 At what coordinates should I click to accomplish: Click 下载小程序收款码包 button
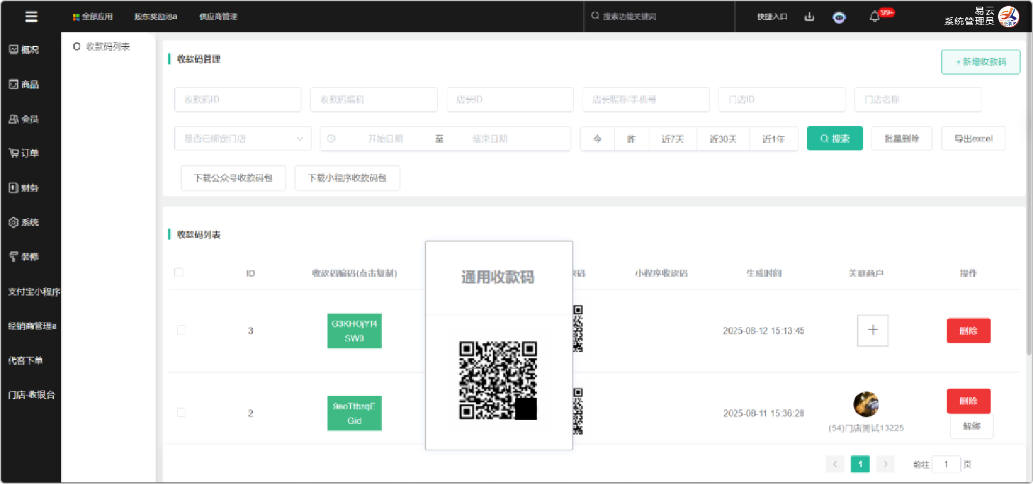[347, 178]
